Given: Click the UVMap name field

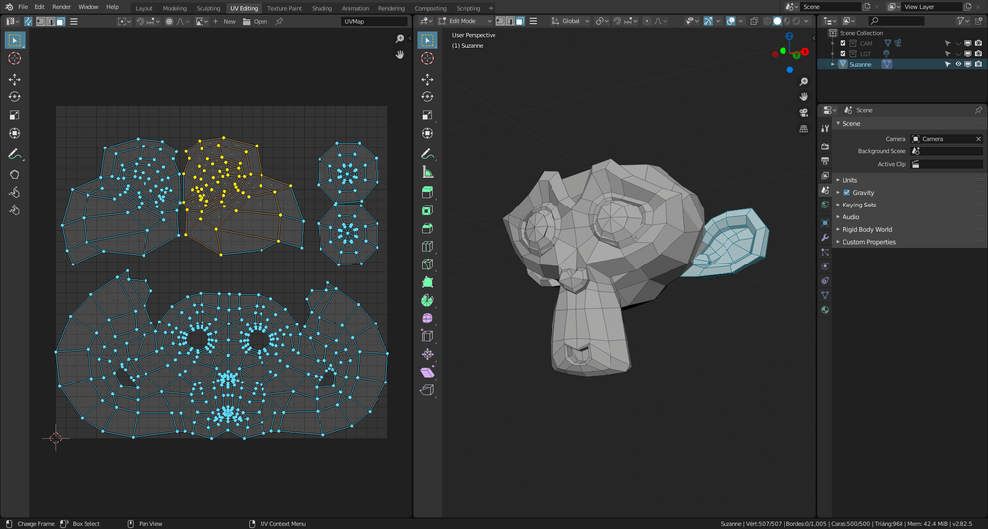Looking at the screenshot, I should coord(375,21).
